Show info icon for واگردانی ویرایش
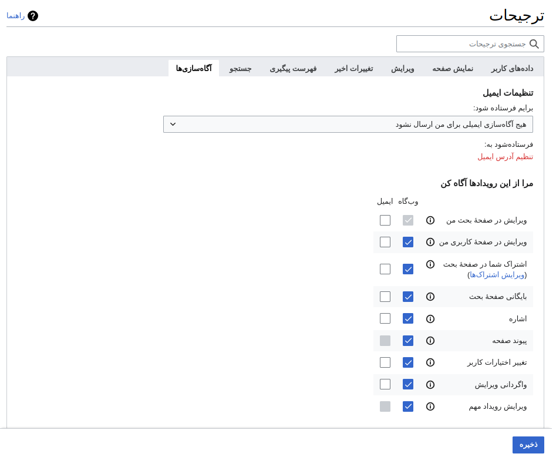Viewport: 556px width, 457px height. pos(430,385)
